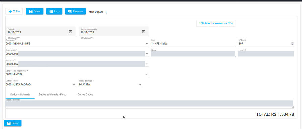This screenshot has height=129, width=302.
Task: Select the Dados adicionais tab
Action: 20,95
